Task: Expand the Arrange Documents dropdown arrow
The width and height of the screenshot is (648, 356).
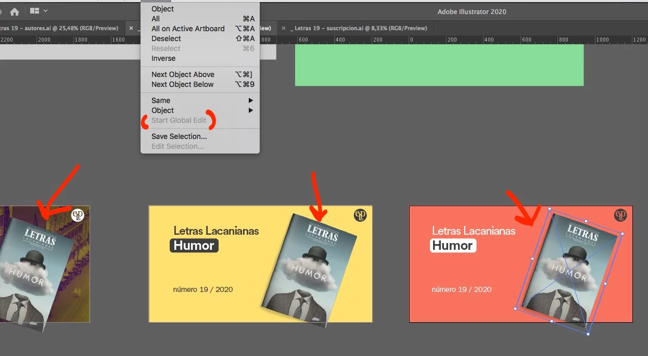Action: click(46, 11)
